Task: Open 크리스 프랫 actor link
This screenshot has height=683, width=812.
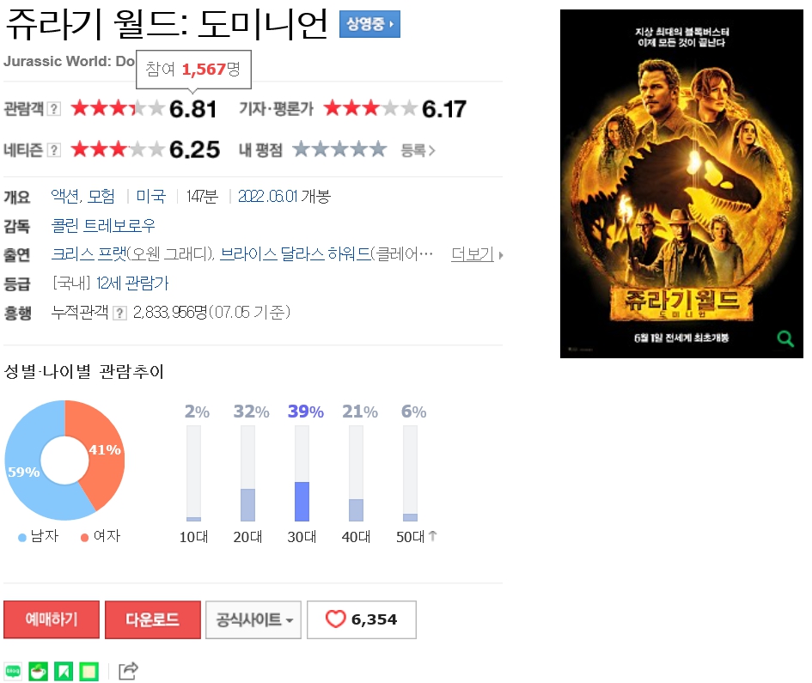Action: (x=89, y=254)
